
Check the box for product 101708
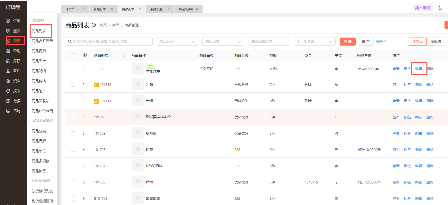(73, 150)
